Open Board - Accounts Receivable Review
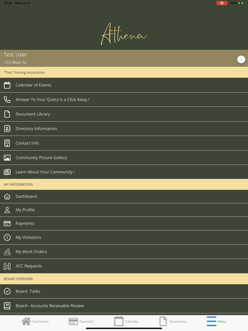This screenshot has height=331, width=248. click(x=124, y=306)
